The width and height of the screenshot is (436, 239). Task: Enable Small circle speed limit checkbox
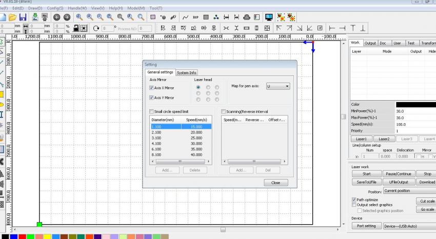[151, 111]
